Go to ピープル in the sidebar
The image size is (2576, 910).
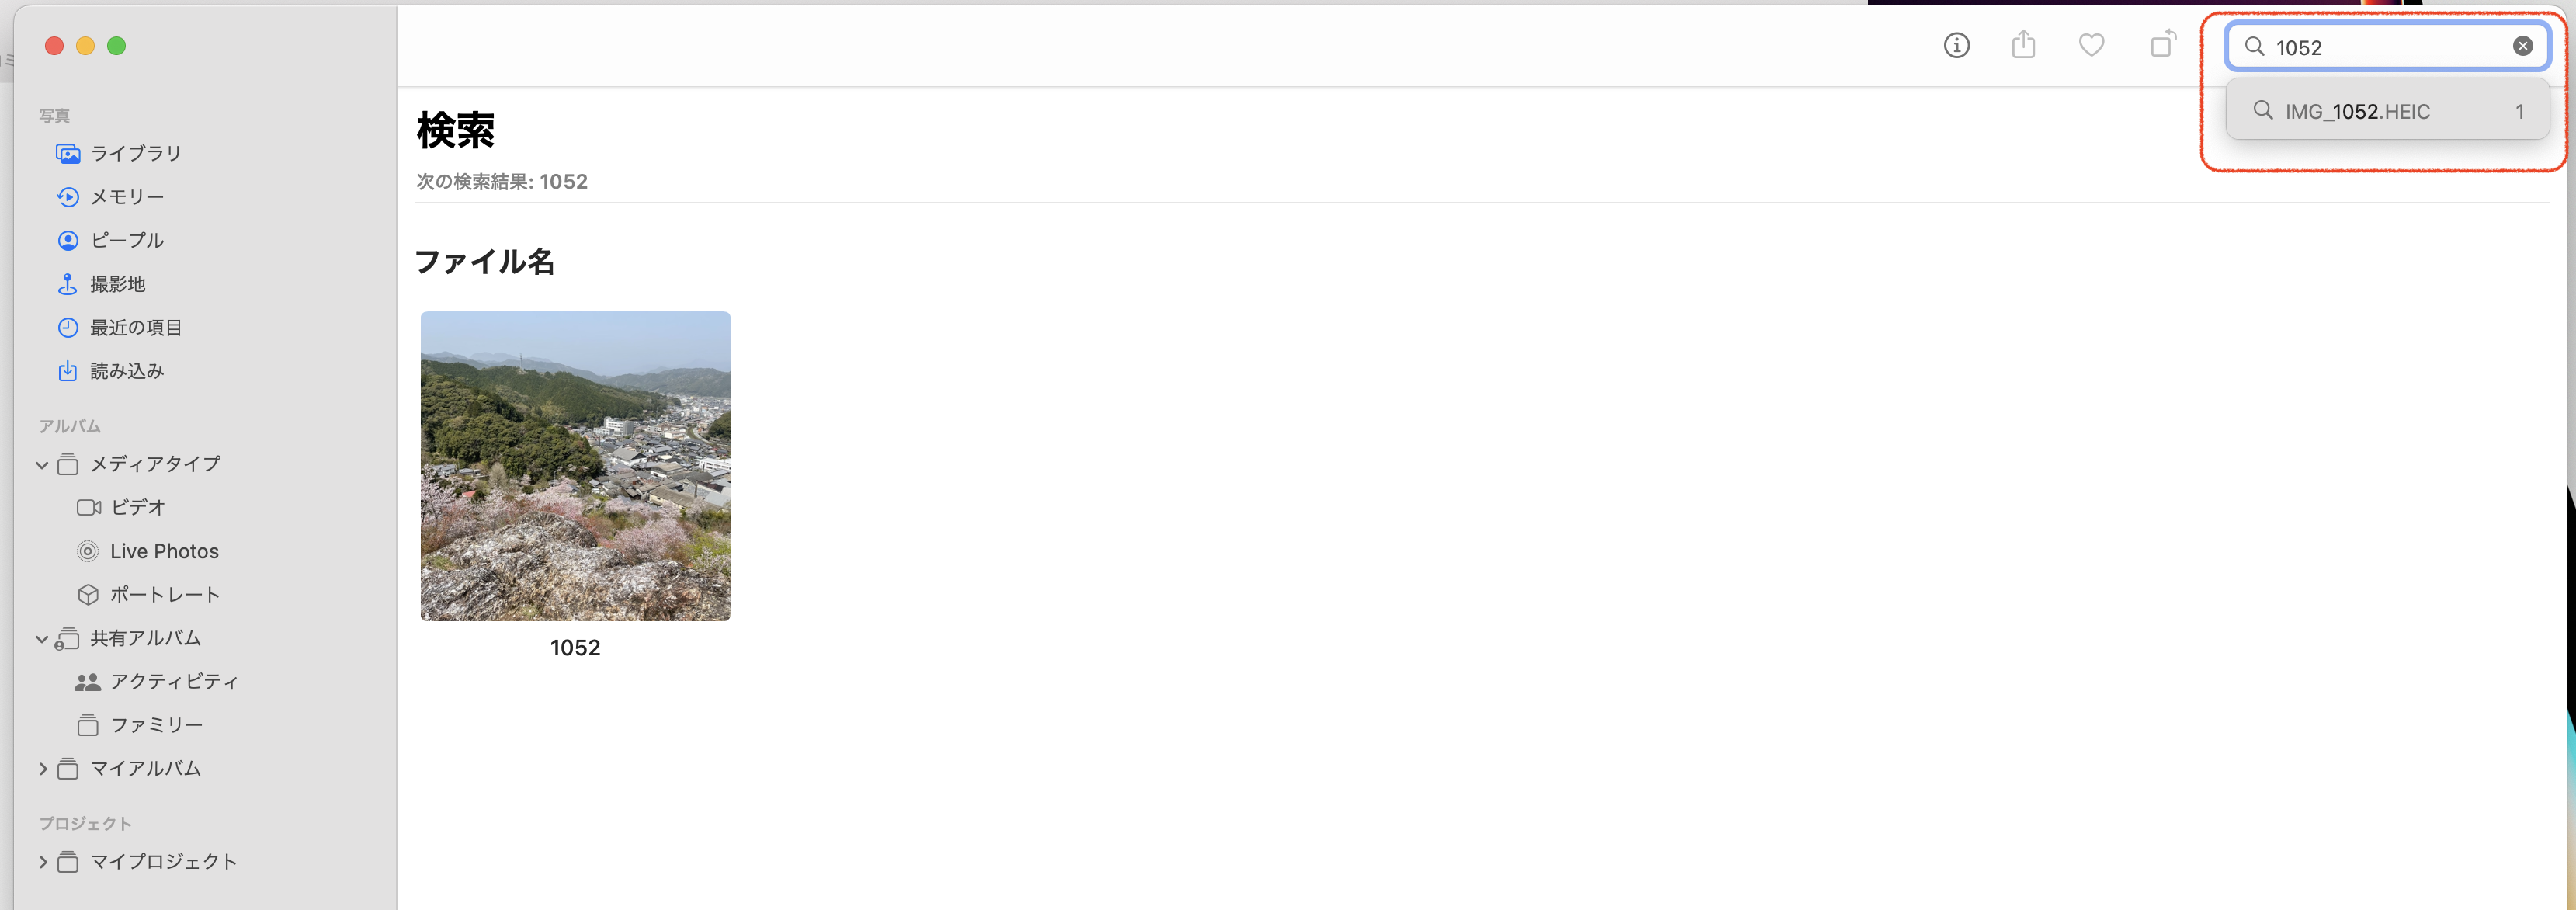click(x=127, y=240)
